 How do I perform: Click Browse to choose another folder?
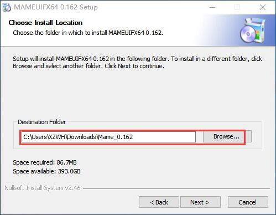pos(227,136)
